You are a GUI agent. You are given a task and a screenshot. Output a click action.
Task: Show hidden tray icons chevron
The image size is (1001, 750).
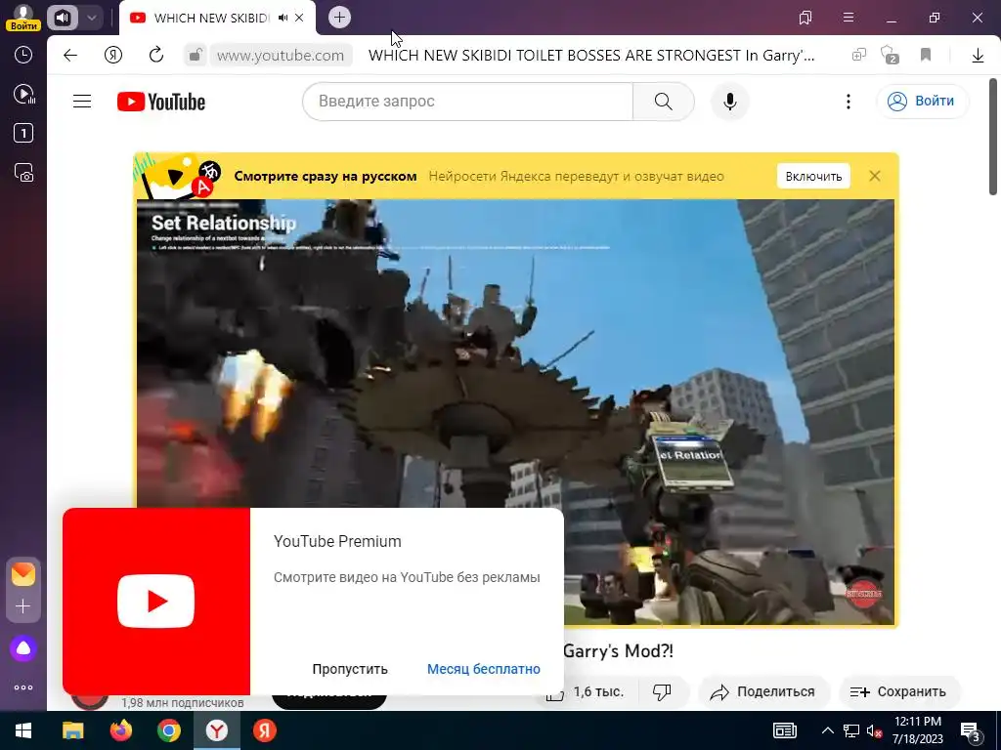point(827,730)
